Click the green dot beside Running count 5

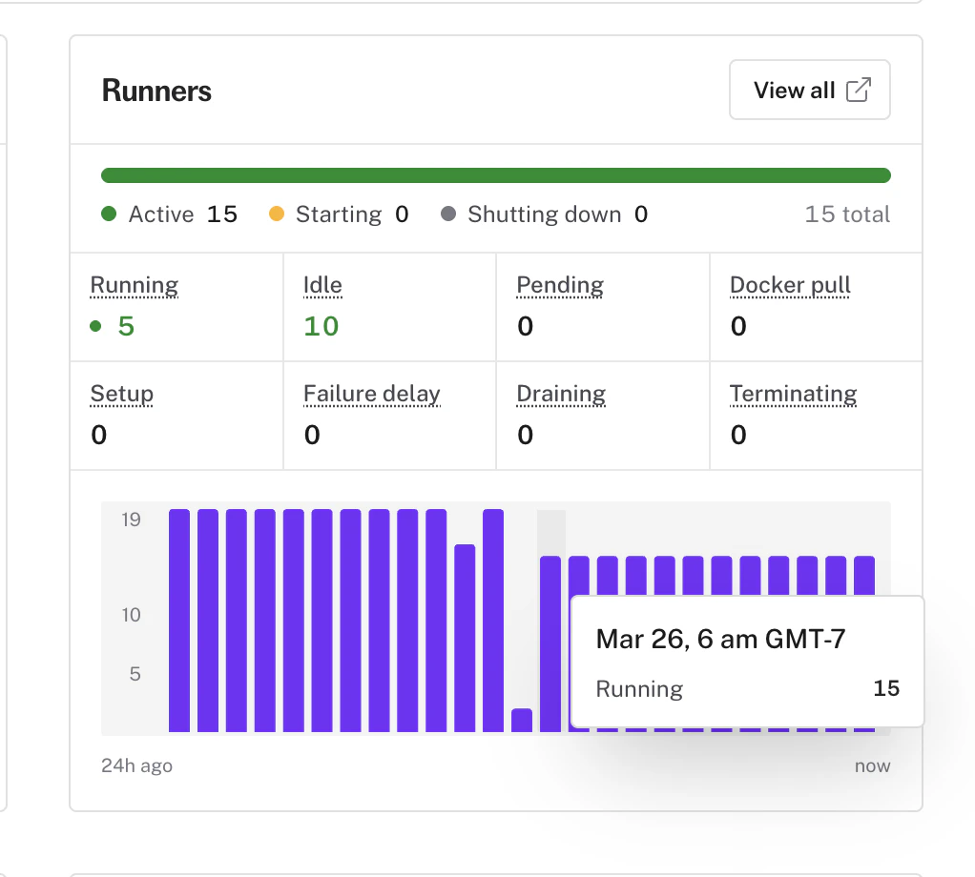point(95,326)
